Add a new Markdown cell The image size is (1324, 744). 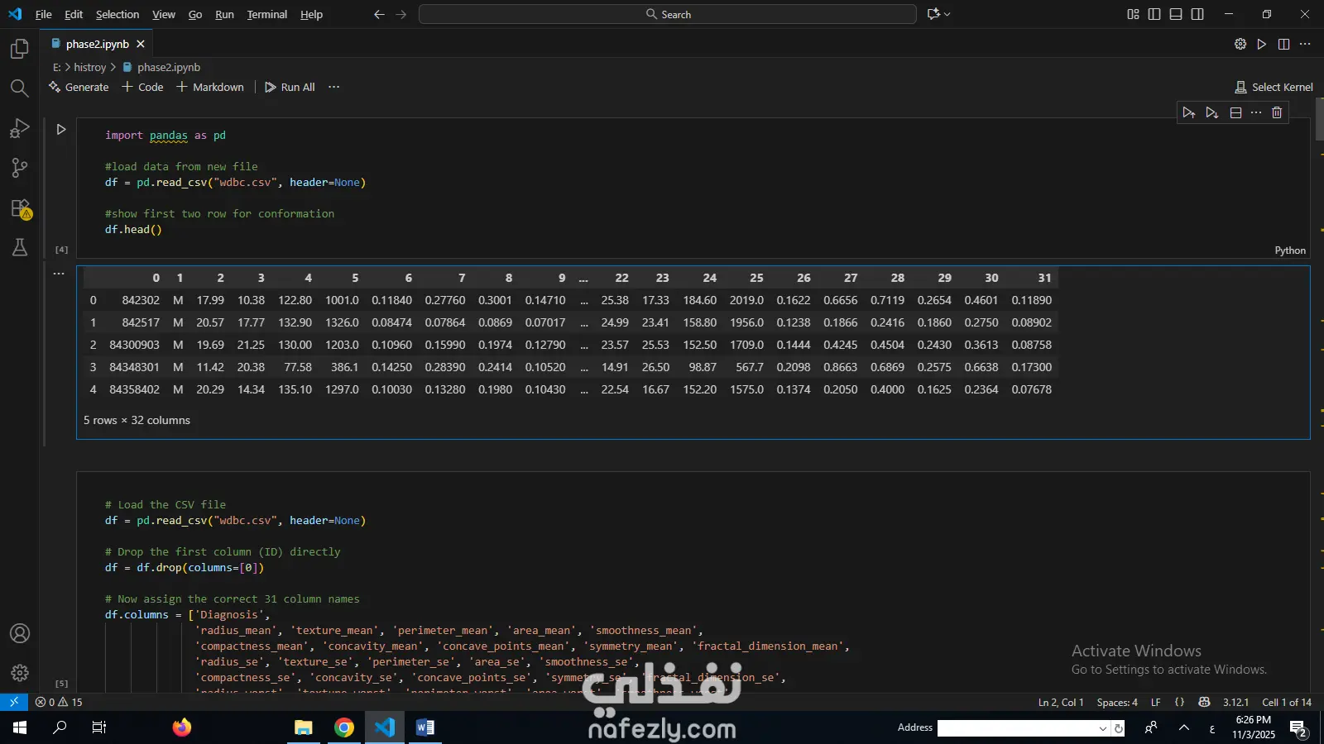click(210, 87)
